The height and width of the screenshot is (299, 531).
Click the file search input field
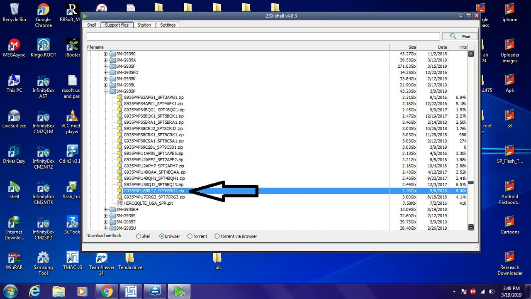(263, 37)
